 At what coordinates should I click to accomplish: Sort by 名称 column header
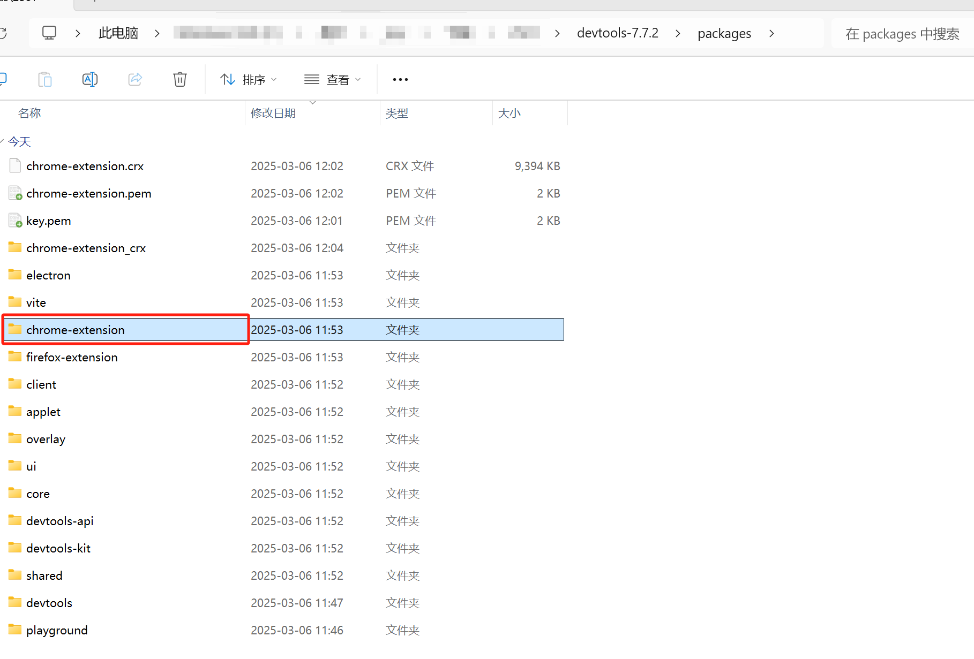point(29,113)
